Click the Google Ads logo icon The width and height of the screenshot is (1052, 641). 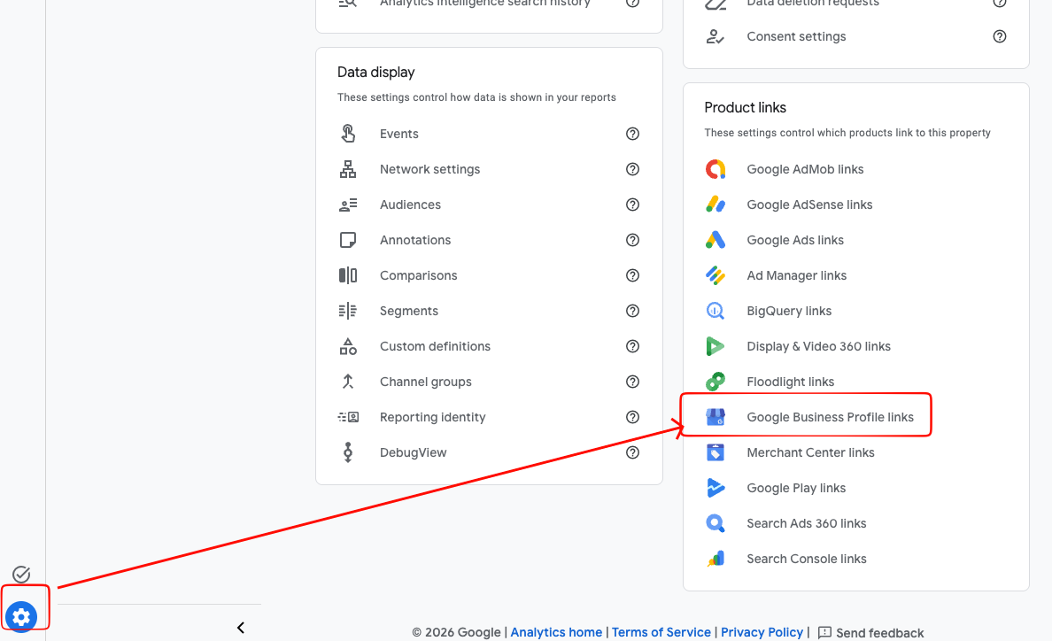(716, 240)
